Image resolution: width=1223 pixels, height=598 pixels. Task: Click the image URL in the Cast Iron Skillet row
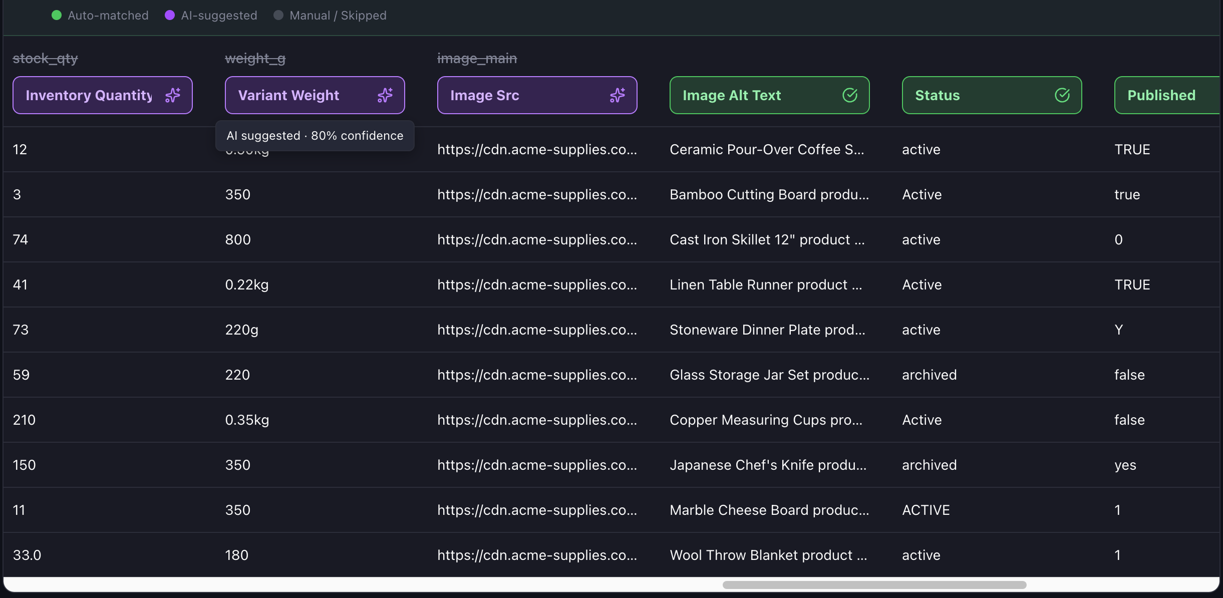click(x=537, y=239)
